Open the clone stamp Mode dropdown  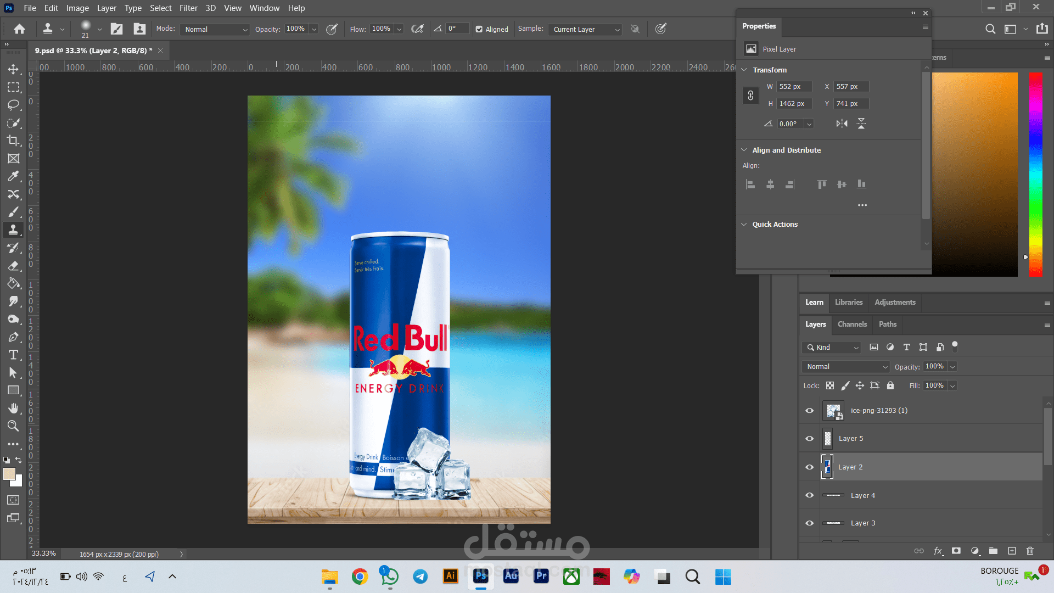coord(215,30)
